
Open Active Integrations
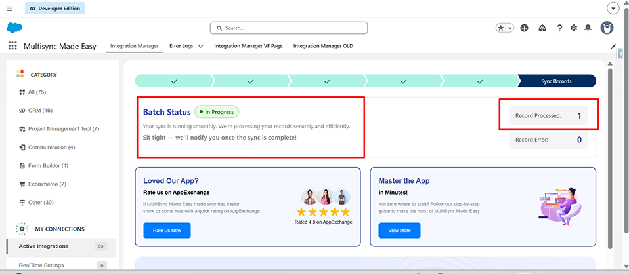click(x=44, y=246)
